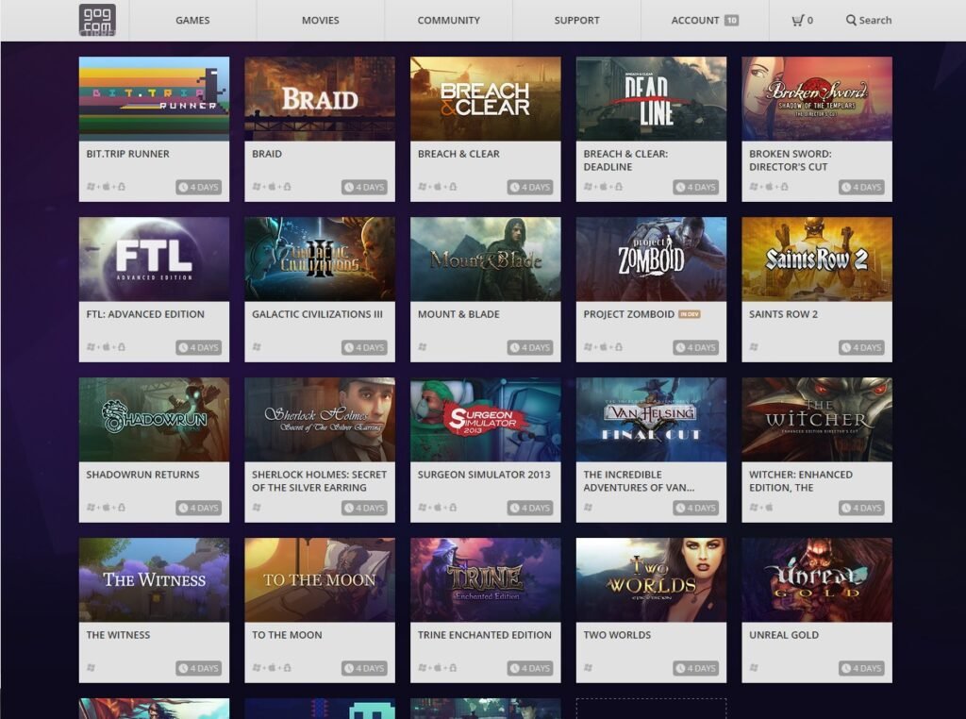Click the Windows platform icon under Saints Row 2
This screenshot has width=966, height=719.
(754, 347)
